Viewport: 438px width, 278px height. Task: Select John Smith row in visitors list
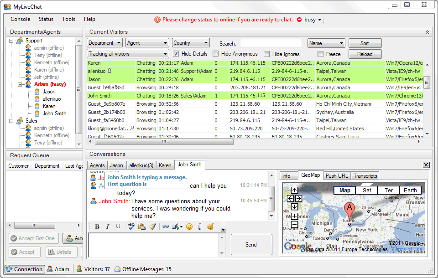[100, 96]
